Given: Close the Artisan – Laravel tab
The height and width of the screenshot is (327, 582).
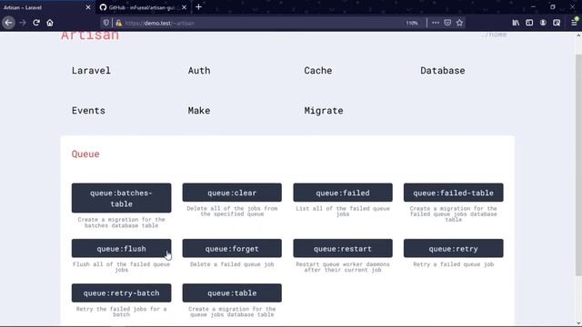Looking at the screenshot, I should (x=88, y=7).
